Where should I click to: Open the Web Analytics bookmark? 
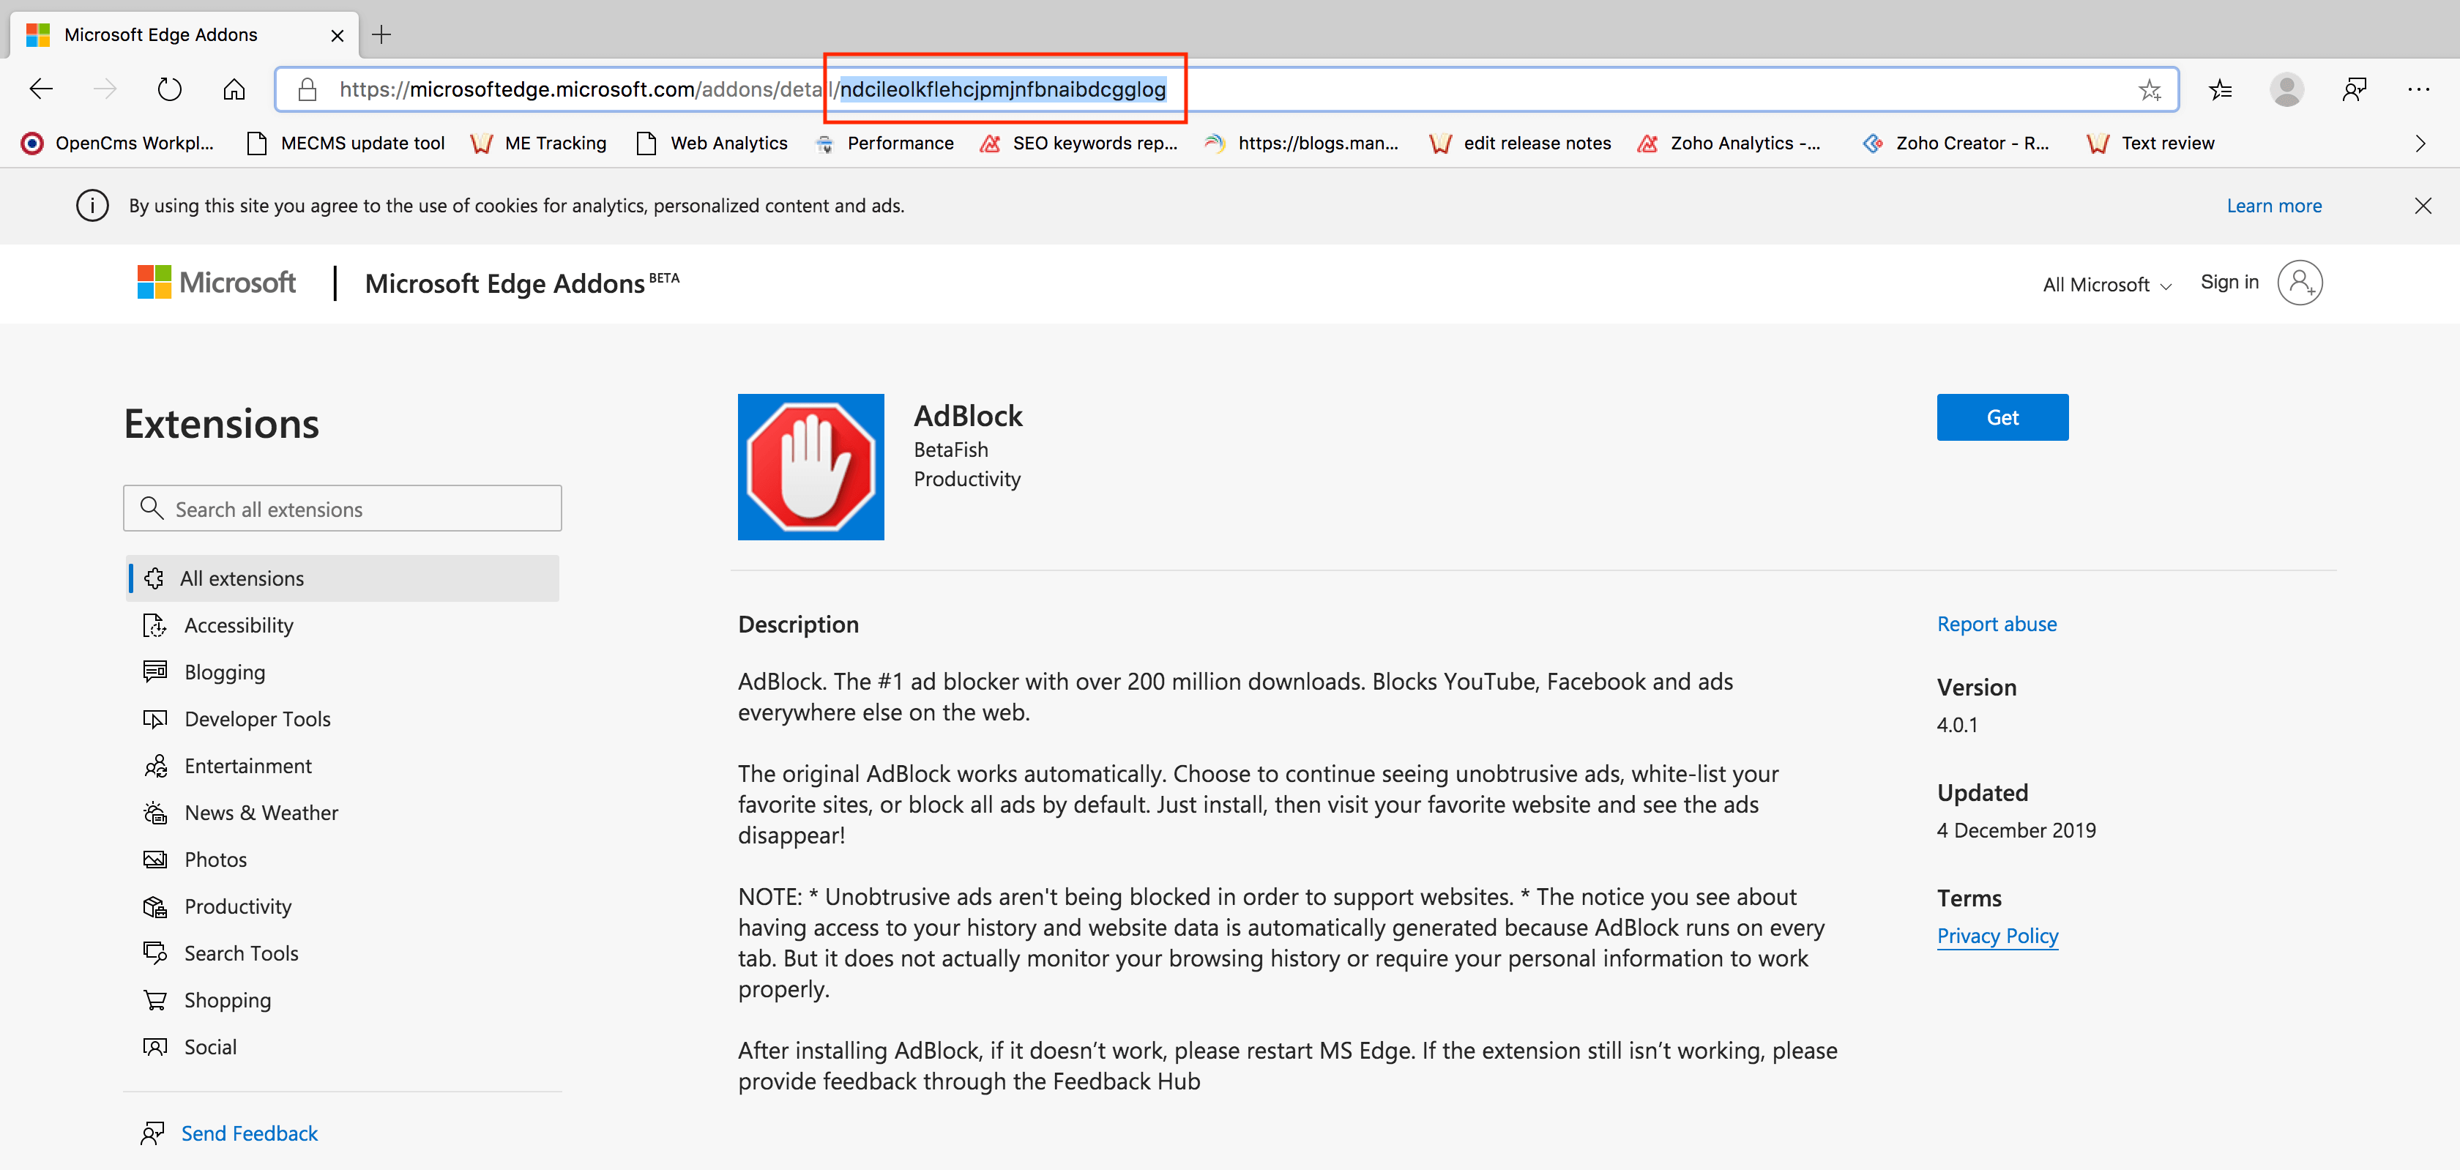pos(712,144)
